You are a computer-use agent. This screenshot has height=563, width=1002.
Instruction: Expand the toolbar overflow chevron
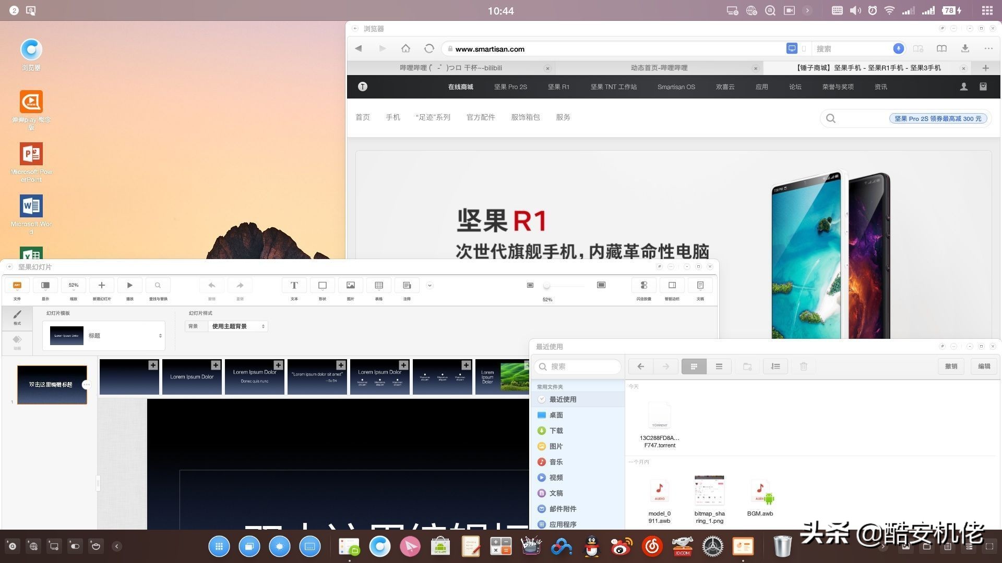coord(430,285)
